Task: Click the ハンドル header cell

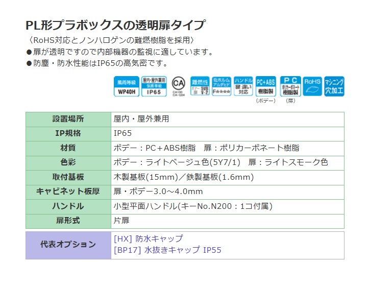Action: [68, 207]
